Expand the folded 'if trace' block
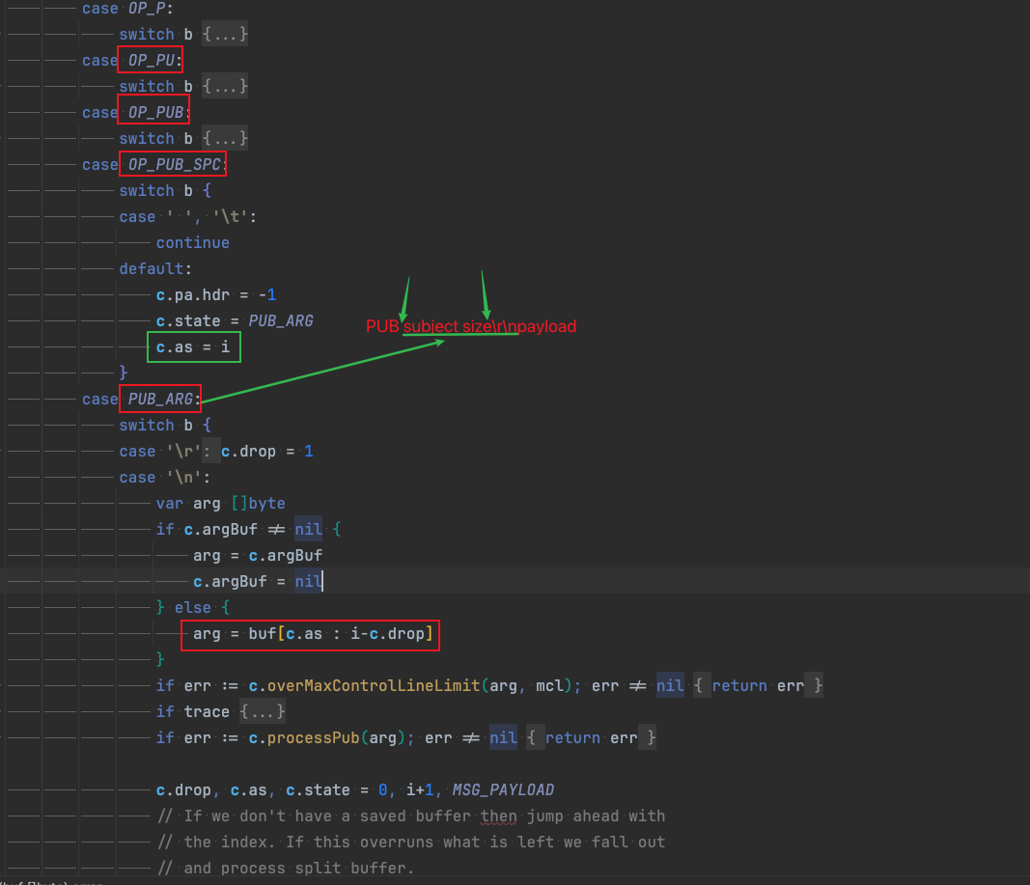The height and width of the screenshot is (885, 1030). (262, 712)
